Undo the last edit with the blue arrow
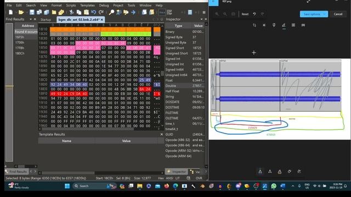The width and height of the screenshot is (351, 197). click(94, 12)
